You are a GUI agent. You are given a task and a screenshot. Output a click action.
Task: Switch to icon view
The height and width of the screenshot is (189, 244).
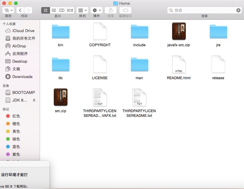(46, 10)
